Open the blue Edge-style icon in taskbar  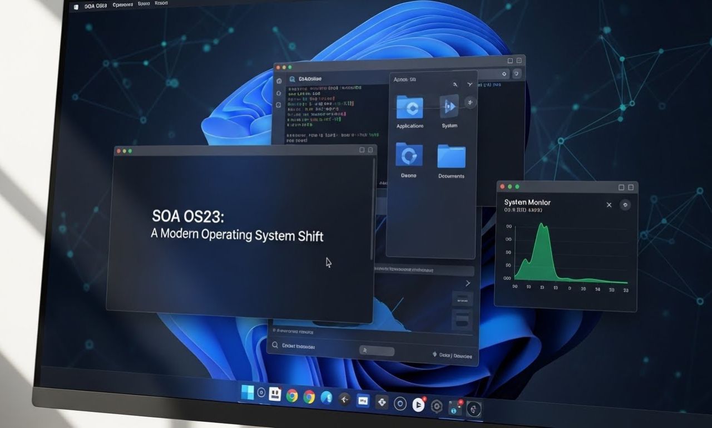pos(326,397)
